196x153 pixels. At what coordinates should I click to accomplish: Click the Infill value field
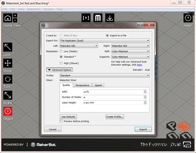click(x=113, y=92)
